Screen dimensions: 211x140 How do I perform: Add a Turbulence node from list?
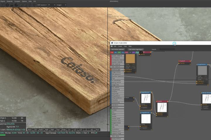click(x=117, y=129)
